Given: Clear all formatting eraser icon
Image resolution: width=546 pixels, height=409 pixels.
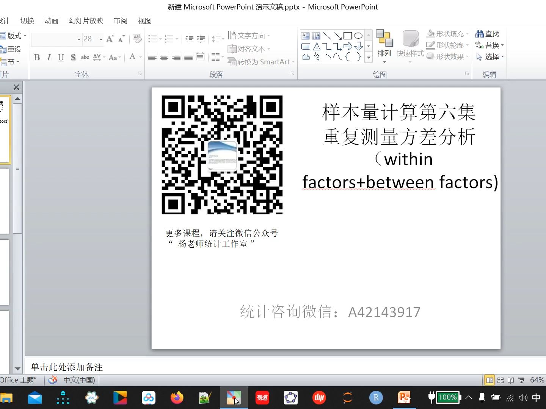Looking at the screenshot, I should coord(137,39).
